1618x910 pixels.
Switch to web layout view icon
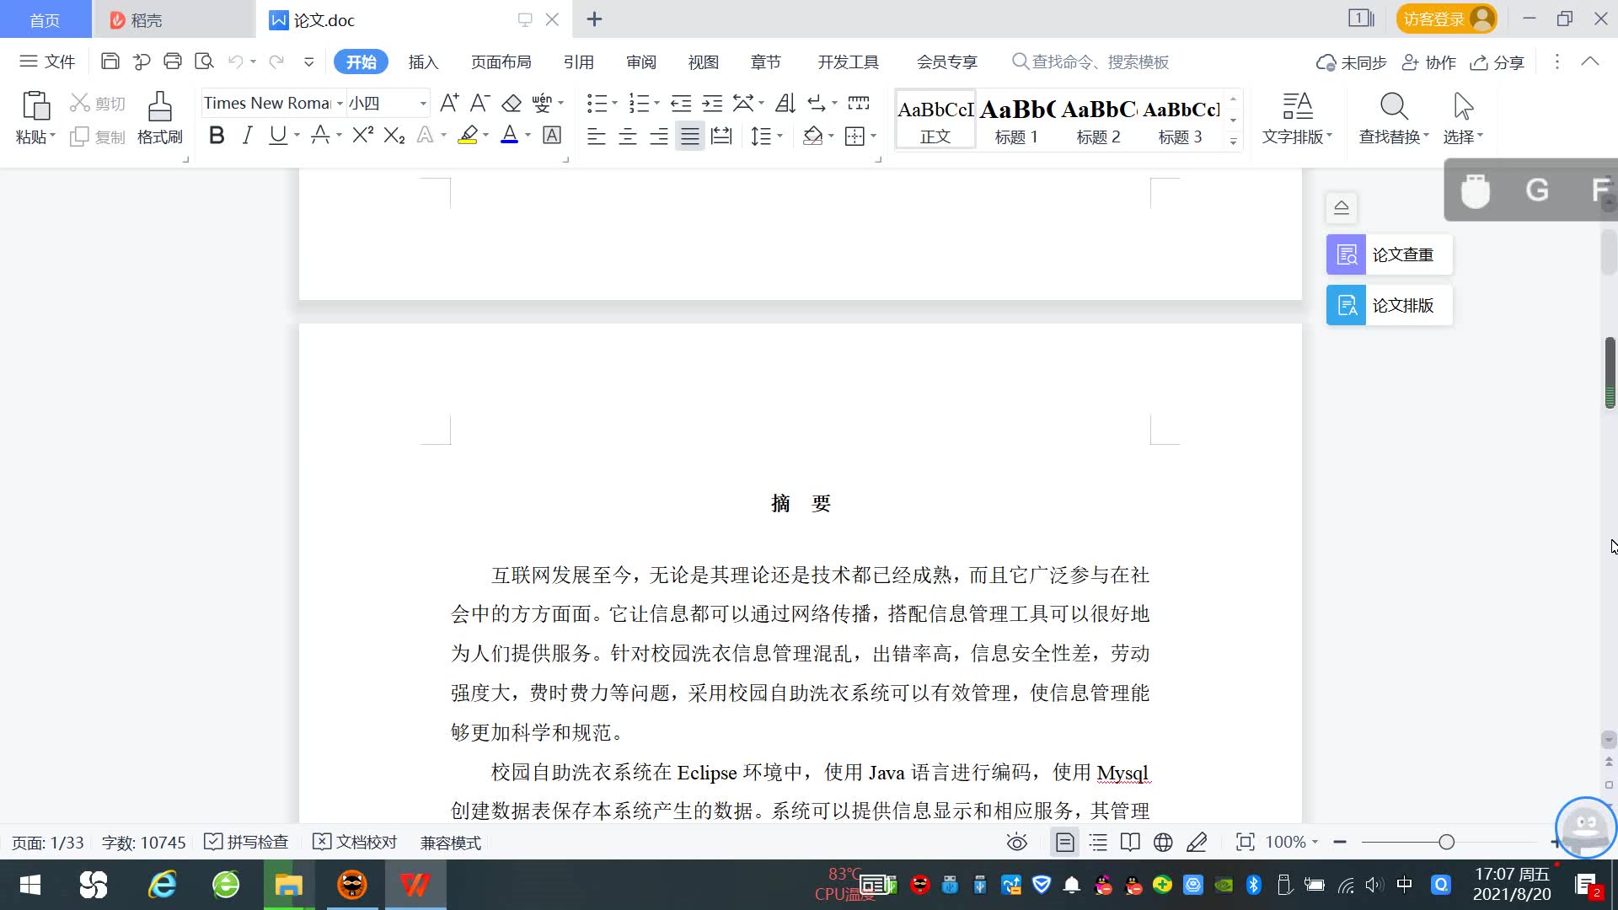click(1163, 842)
